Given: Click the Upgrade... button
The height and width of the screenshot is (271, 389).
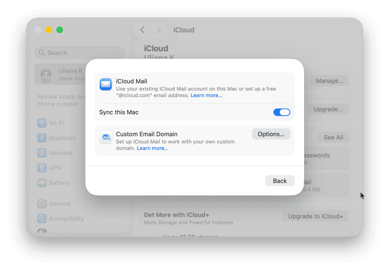Looking at the screenshot, I should point(328,109).
